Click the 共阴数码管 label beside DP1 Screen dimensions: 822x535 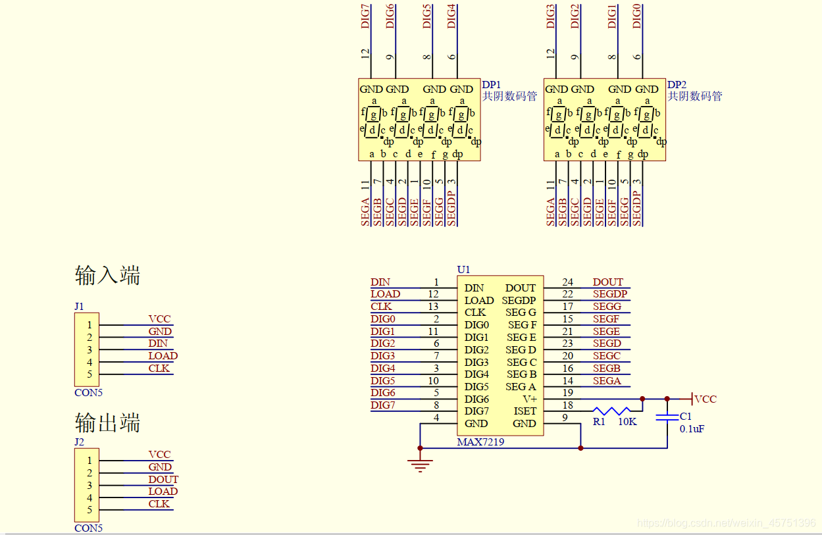(x=510, y=96)
